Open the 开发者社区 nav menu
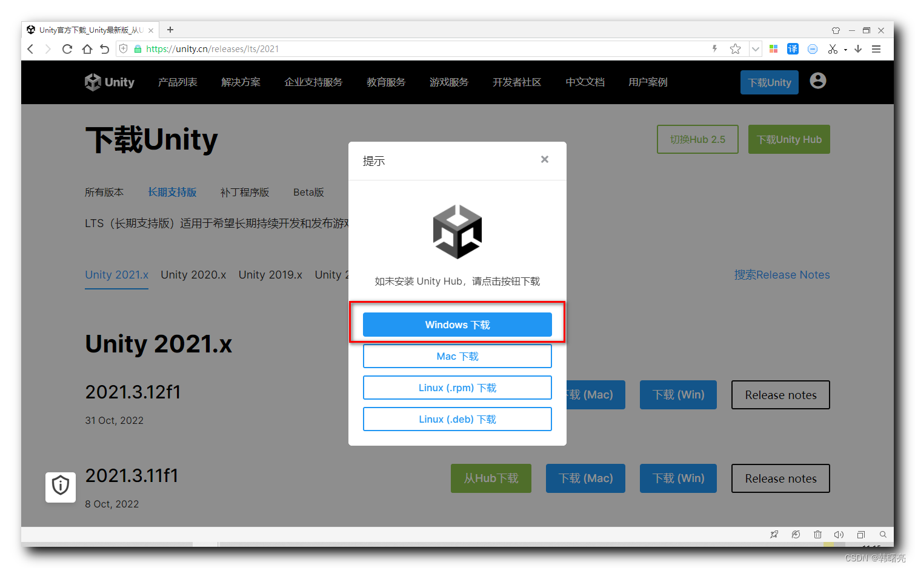The height and width of the screenshot is (568, 915). coord(517,82)
